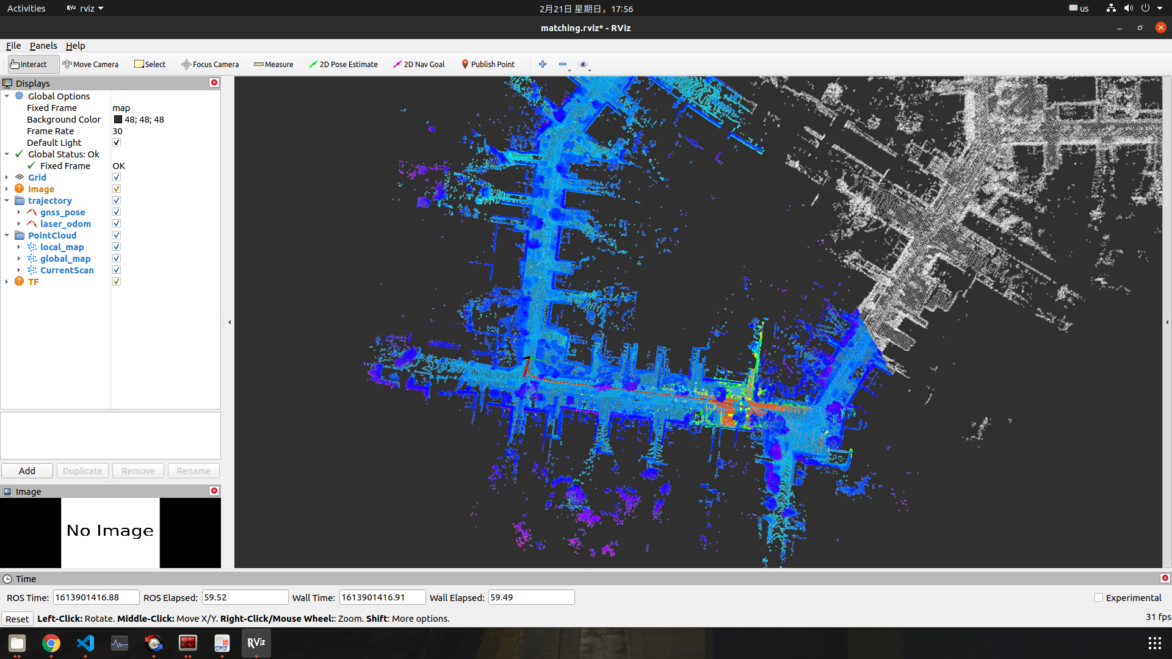Viewport: 1172px width, 659px height.
Task: Click the Background Color swatch
Action: pyautogui.click(x=118, y=120)
